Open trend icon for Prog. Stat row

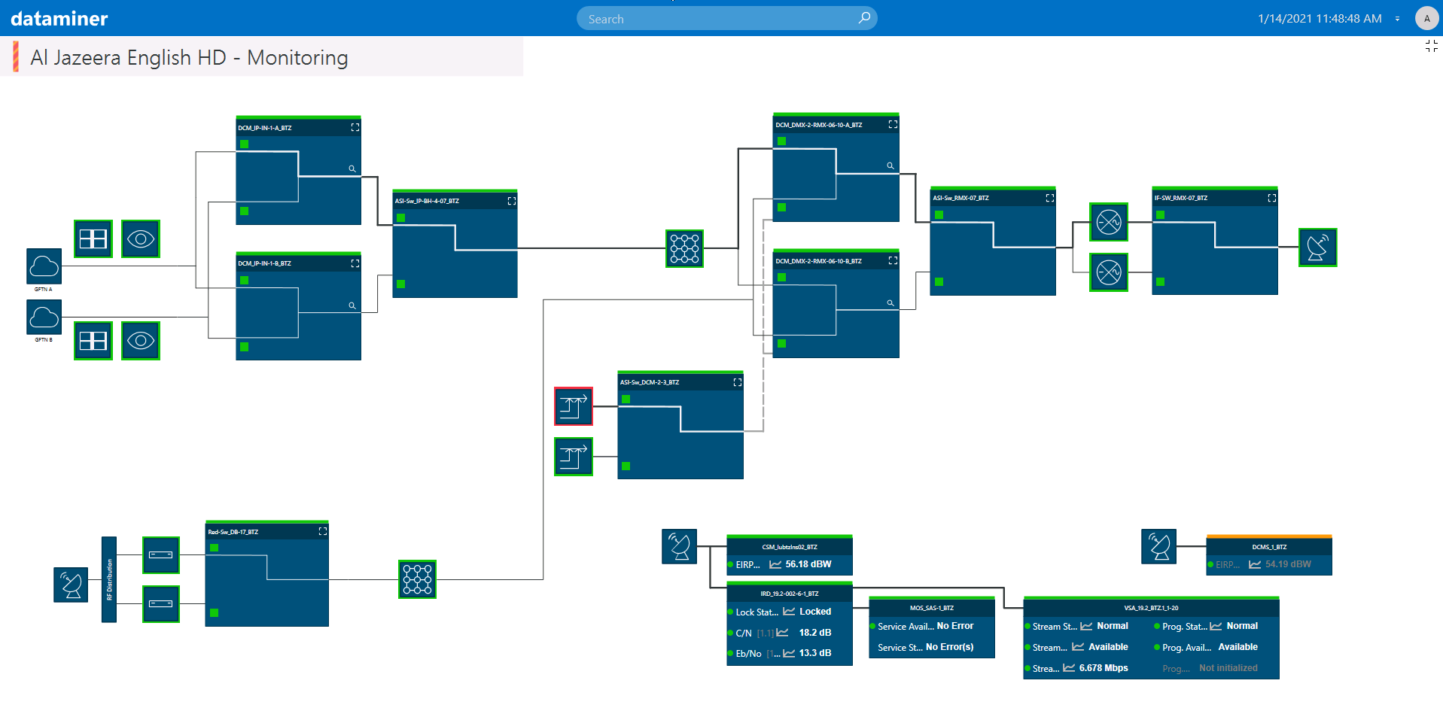1216,626
